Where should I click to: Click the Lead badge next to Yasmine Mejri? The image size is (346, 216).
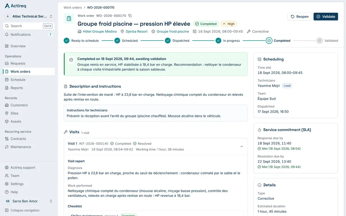(x=287, y=86)
